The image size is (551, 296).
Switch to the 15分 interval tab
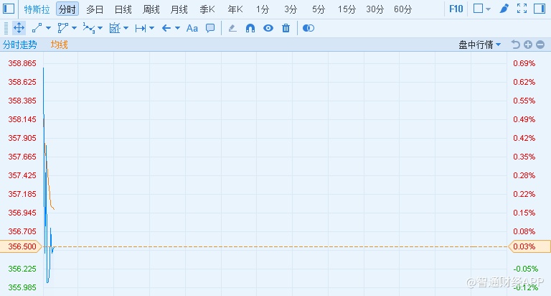click(347, 9)
